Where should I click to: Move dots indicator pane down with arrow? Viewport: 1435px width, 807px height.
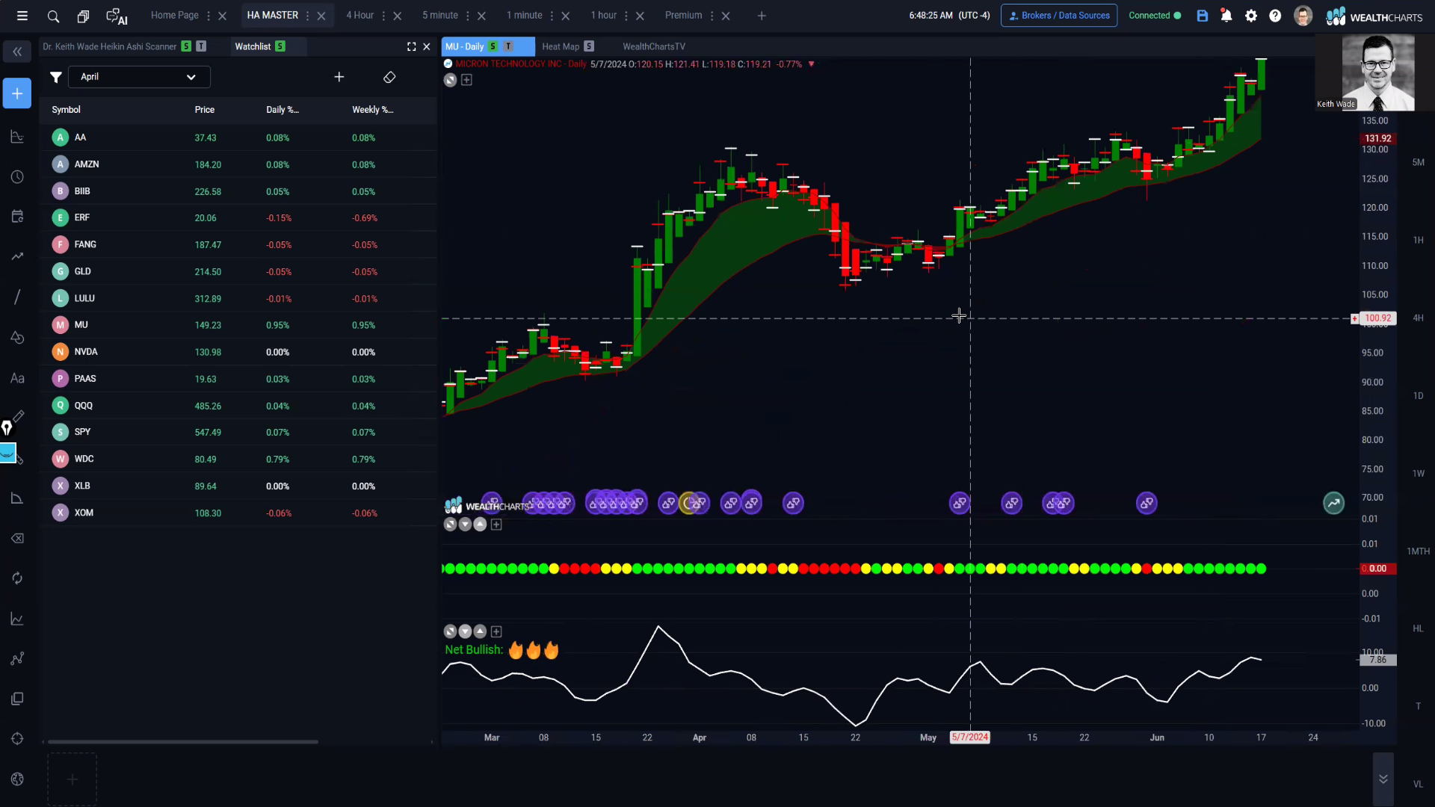tap(465, 525)
